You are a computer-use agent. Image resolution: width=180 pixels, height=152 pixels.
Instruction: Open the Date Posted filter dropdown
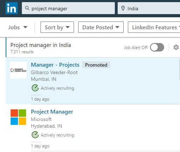[101, 27]
